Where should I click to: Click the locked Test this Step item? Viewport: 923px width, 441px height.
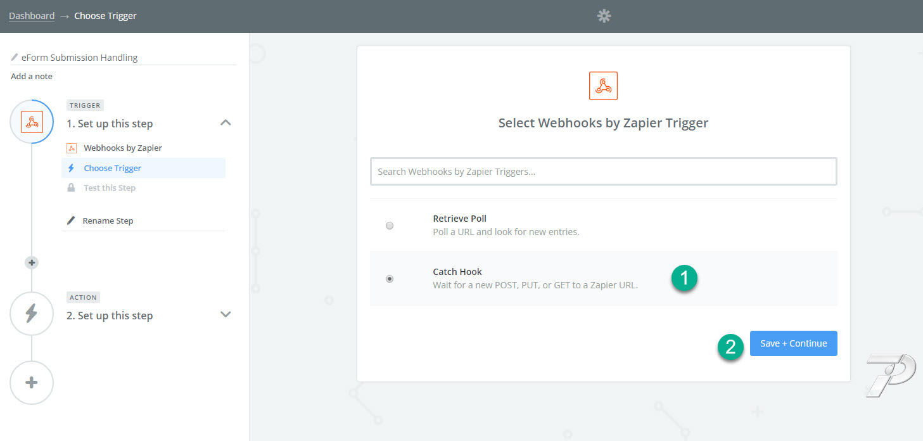click(110, 188)
